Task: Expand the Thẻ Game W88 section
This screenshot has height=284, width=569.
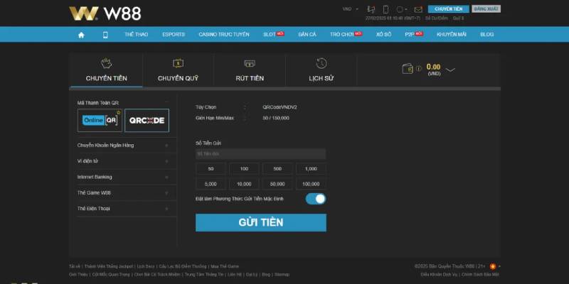Action: pyautogui.click(x=127, y=192)
